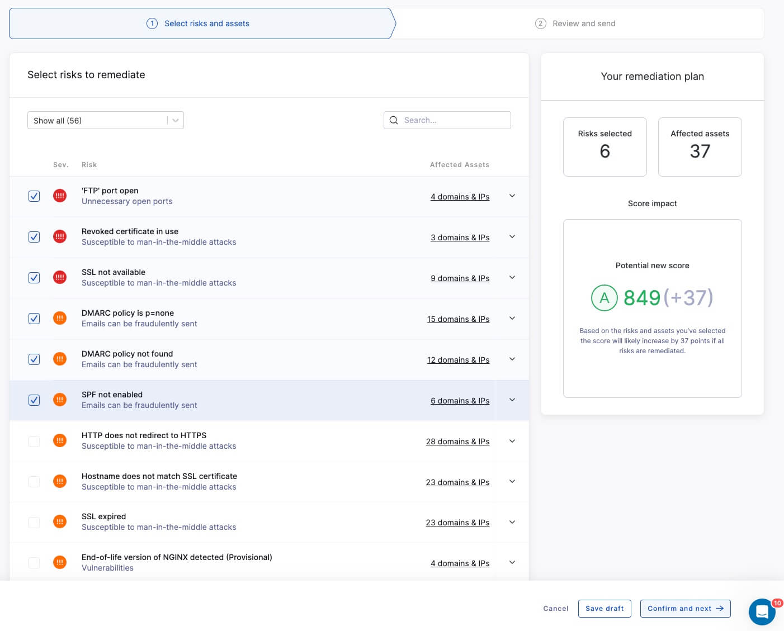
Task: Open 3 domains & IPs link
Action: point(460,238)
